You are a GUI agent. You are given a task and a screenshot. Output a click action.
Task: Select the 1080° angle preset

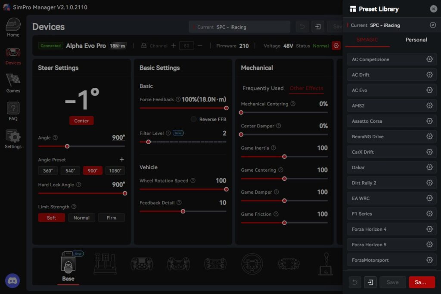point(115,171)
